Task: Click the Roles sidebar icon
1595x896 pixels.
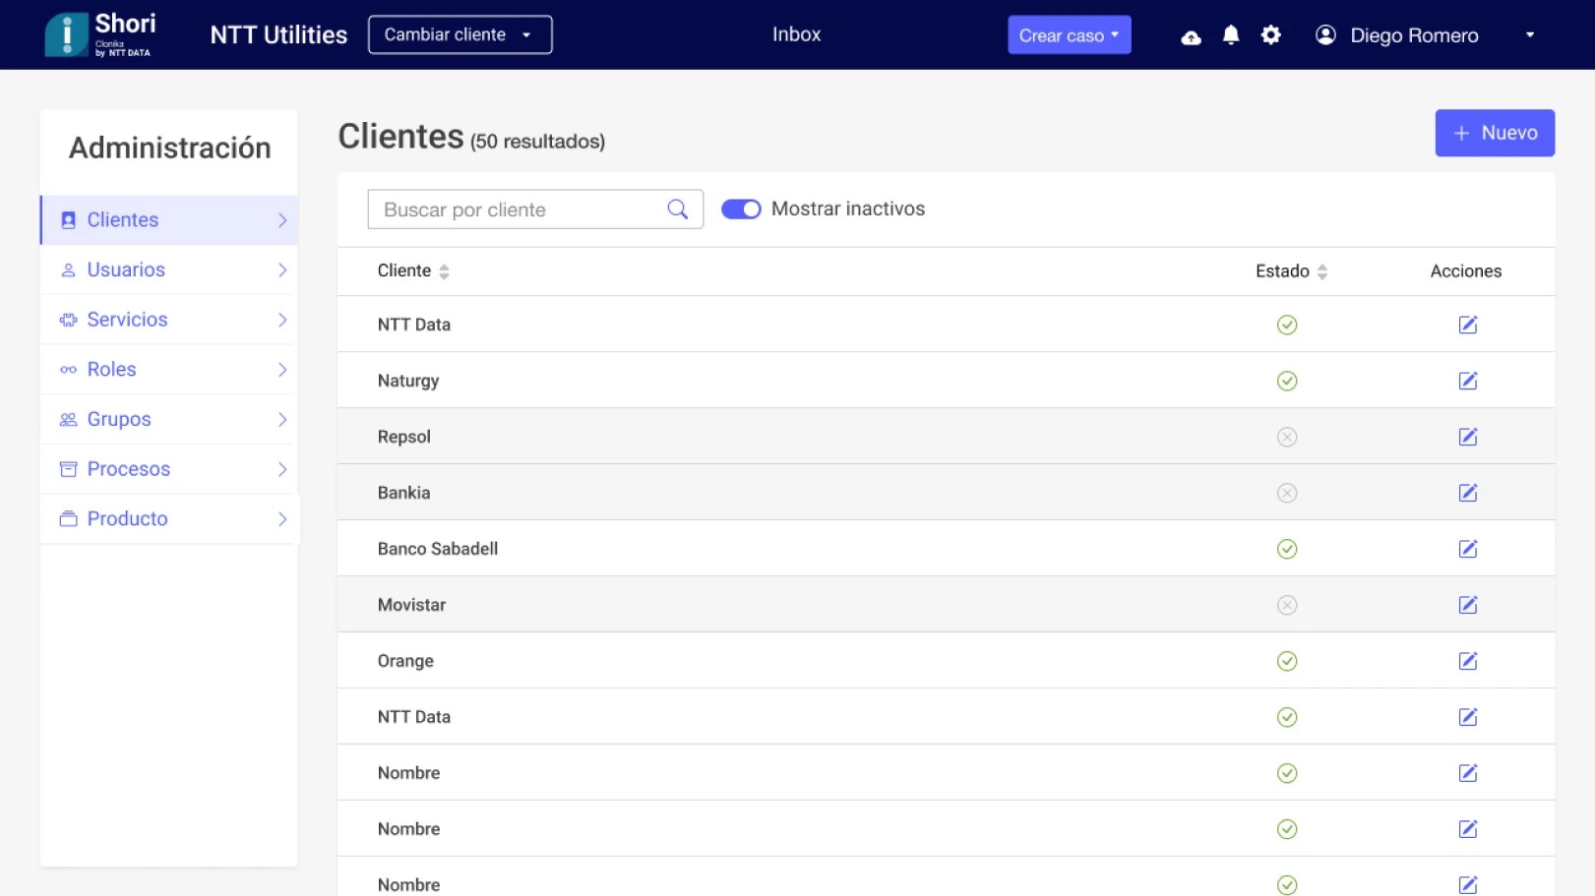Action: coord(68,370)
